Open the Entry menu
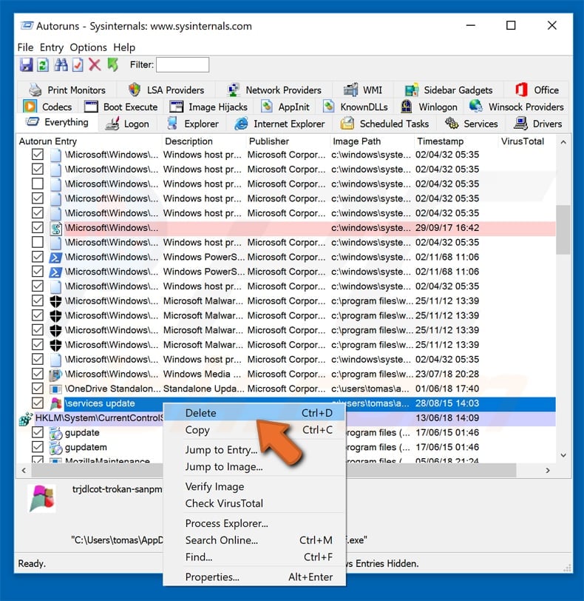This screenshot has width=584, height=601. [x=52, y=47]
